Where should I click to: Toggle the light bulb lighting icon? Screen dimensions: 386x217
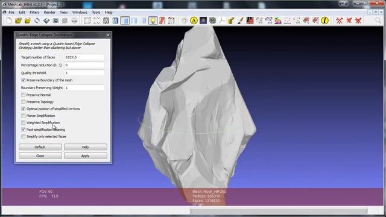coord(153,20)
